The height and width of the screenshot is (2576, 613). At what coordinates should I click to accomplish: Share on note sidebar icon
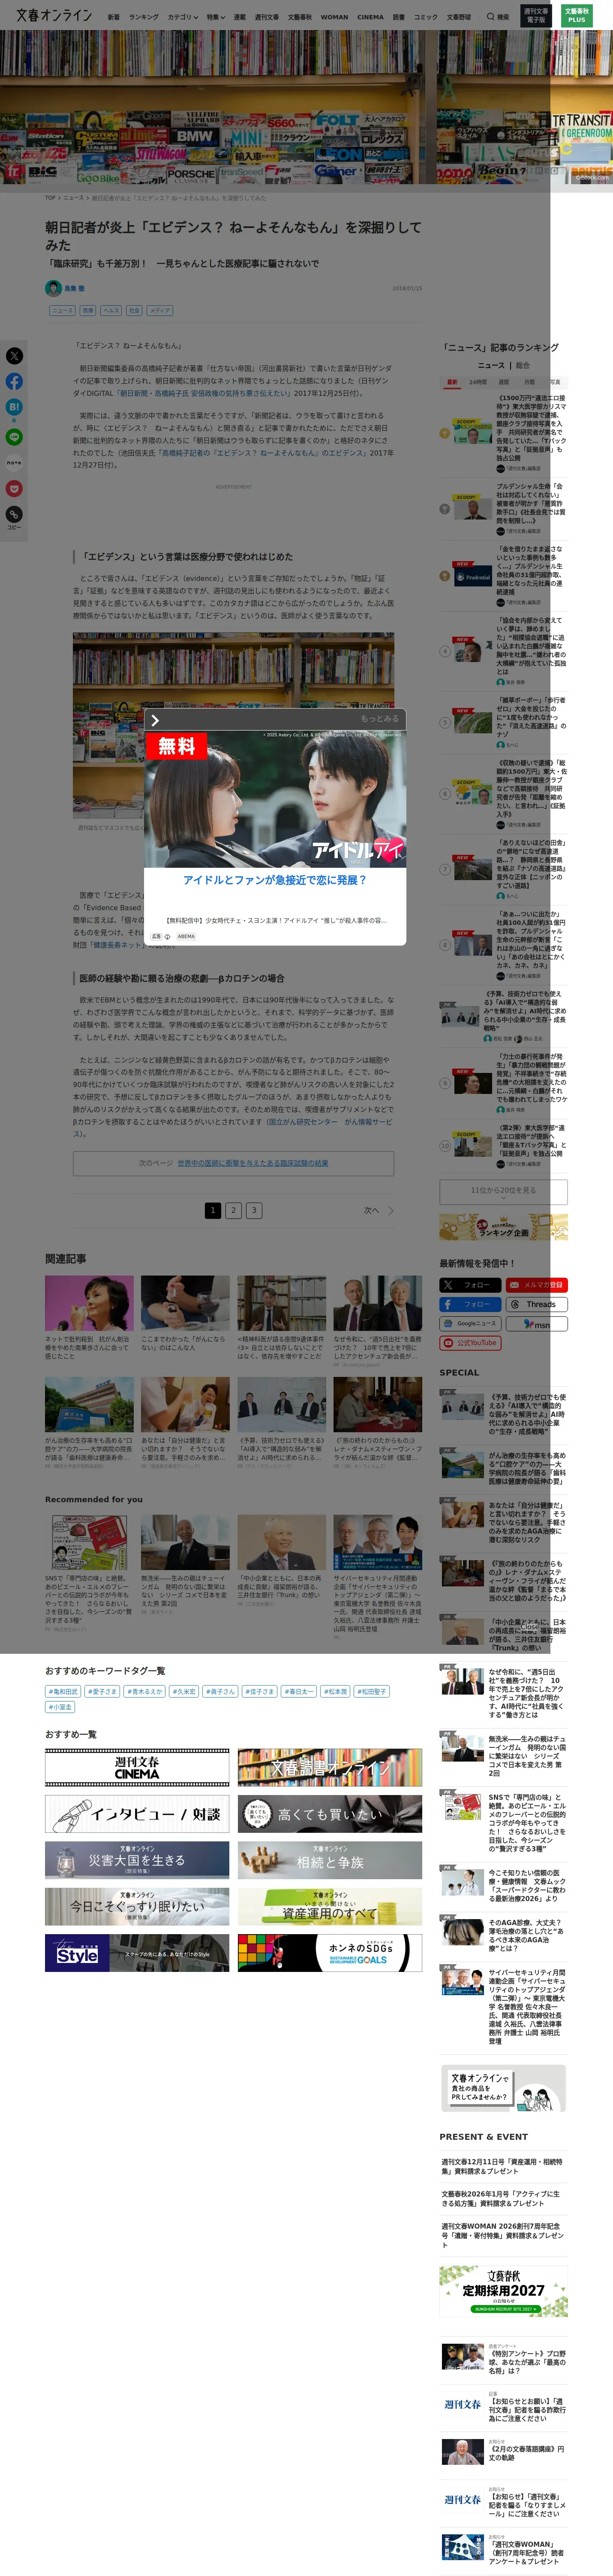(14, 463)
